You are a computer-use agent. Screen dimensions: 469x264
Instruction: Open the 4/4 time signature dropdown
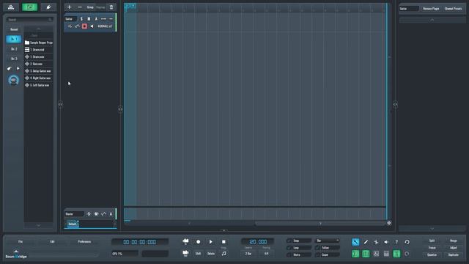click(266, 254)
